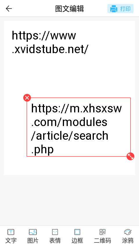
Task: Open the 图片 picture tool icon
Action: click(x=33, y=232)
